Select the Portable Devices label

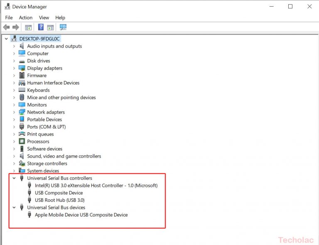(44, 119)
